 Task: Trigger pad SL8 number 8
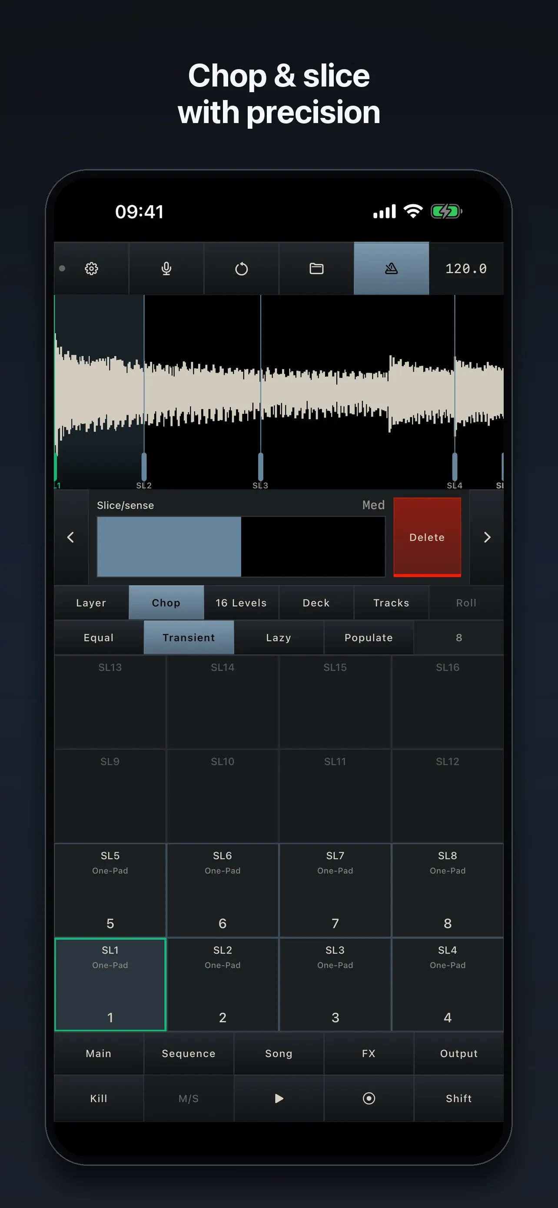point(448,890)
